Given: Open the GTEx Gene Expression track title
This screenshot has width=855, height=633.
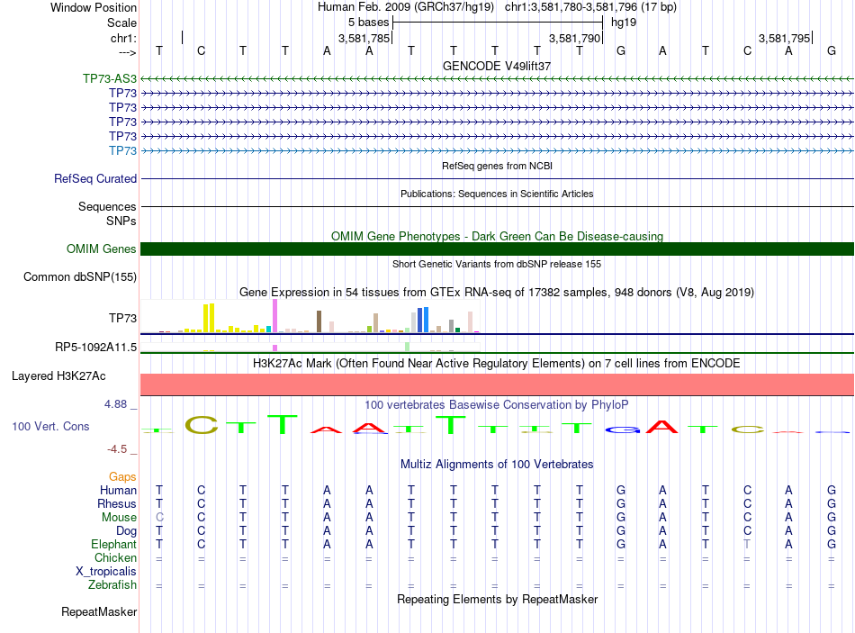Looking at the screenshot, I should pyautogui.click(x=497, y=292).
